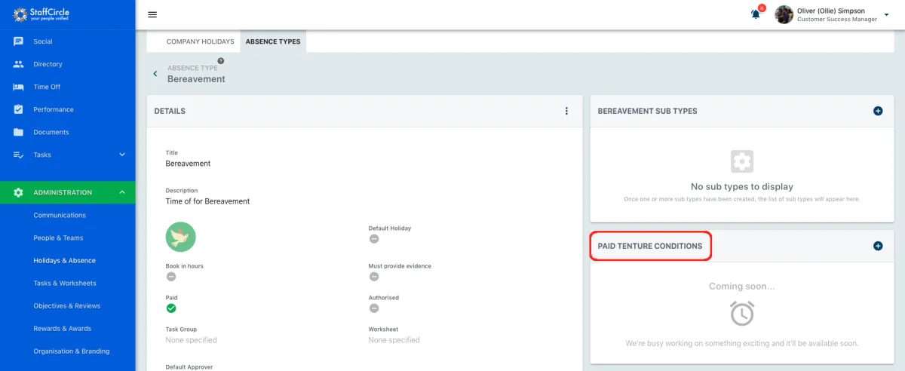The height and width of the screenshot is (371, 905).
Task: Click the help question mark icon
Action: [x=221, y=61]
